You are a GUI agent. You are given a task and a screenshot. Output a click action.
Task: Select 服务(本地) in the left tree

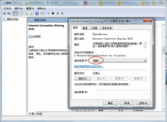(x=11, y=19)
